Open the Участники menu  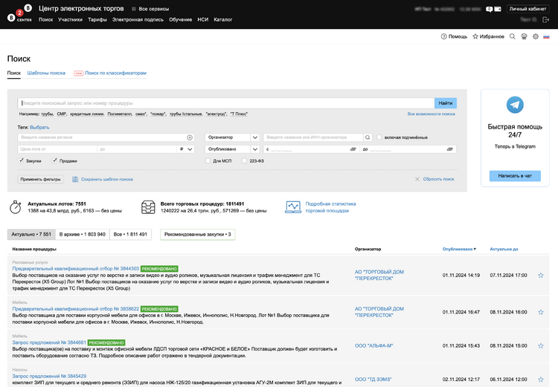coord(70,19)
